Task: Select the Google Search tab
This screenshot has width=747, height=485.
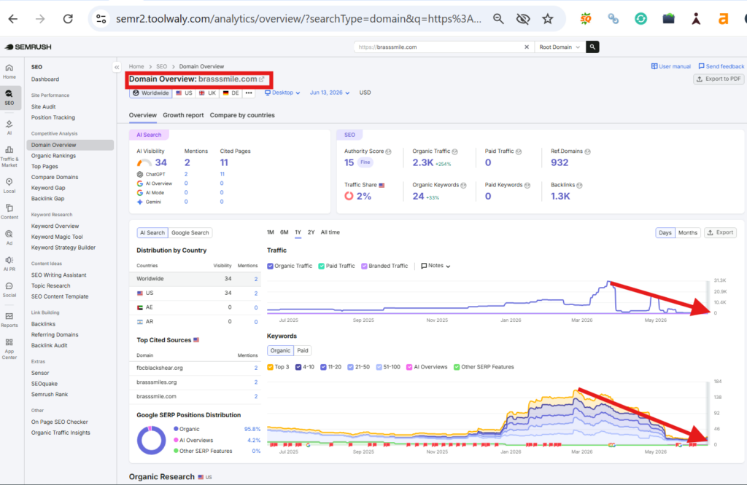Action: point(190,232)
